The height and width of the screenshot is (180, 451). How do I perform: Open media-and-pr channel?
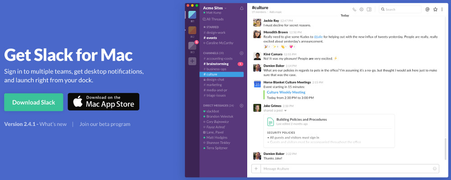coord(215,90)
